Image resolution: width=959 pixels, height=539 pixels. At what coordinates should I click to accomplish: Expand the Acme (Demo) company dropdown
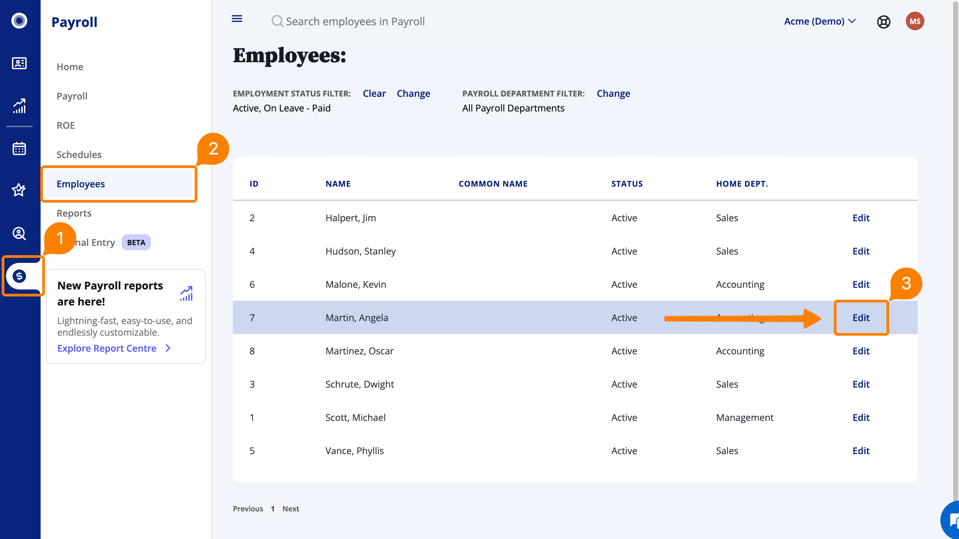[x=820, y=21]
